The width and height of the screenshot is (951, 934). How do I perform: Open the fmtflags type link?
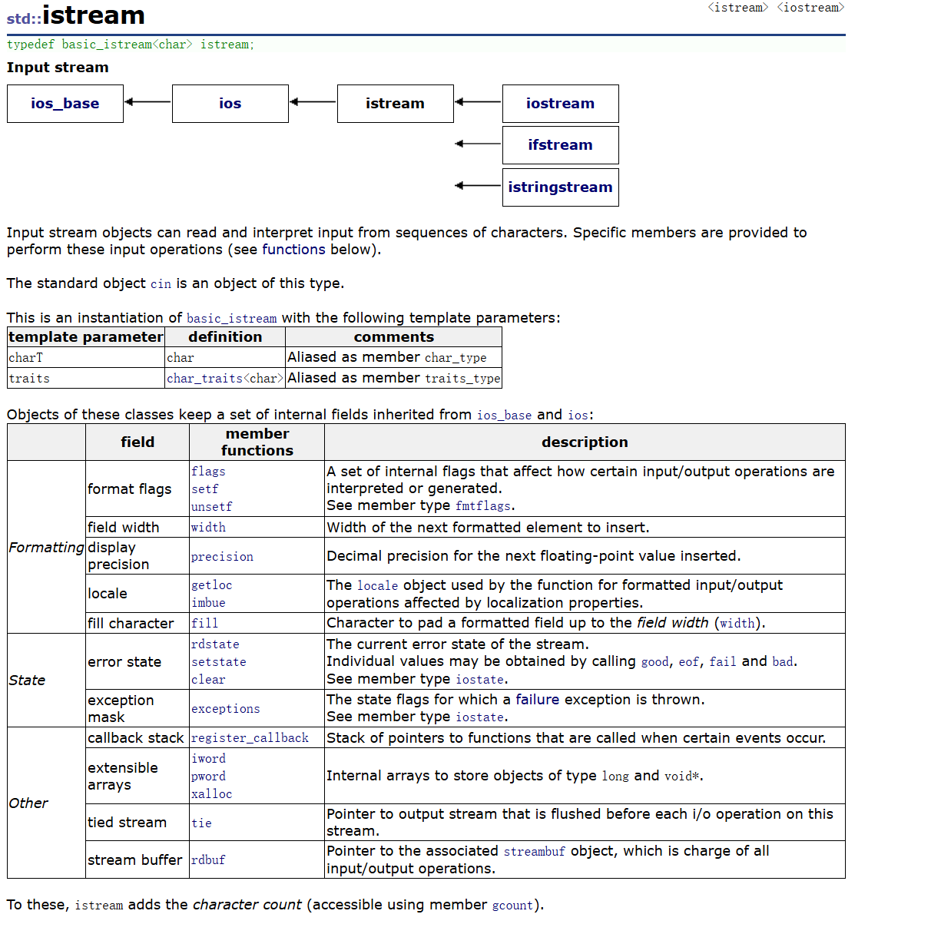click(483, 506)
